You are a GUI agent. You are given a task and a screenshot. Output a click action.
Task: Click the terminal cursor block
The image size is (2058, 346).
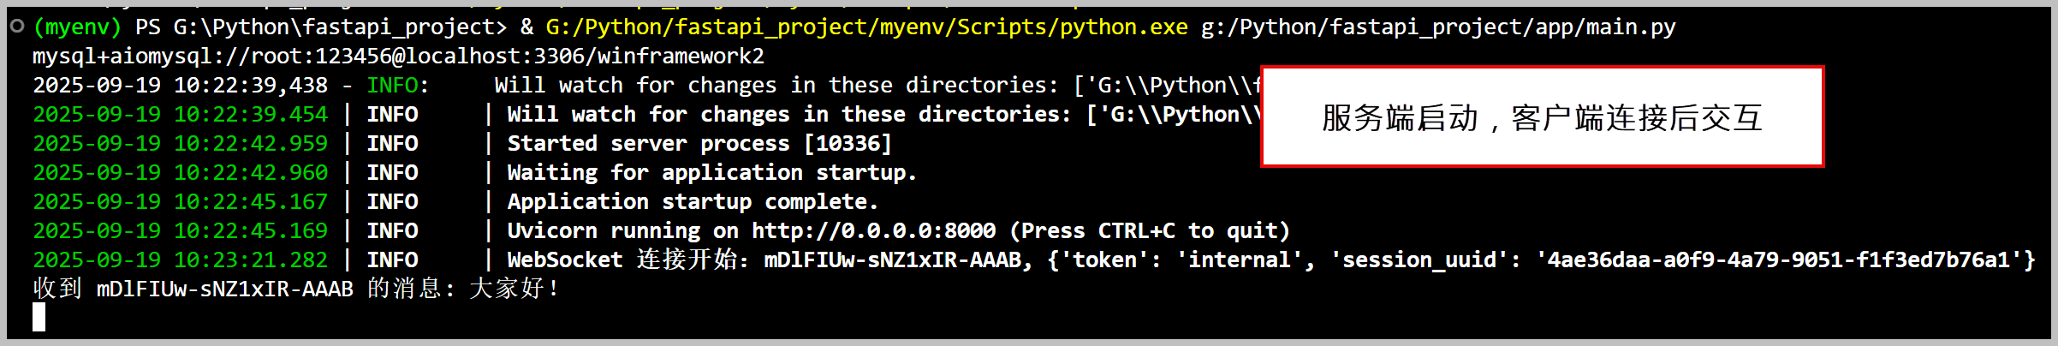click(x=39, y=318)
